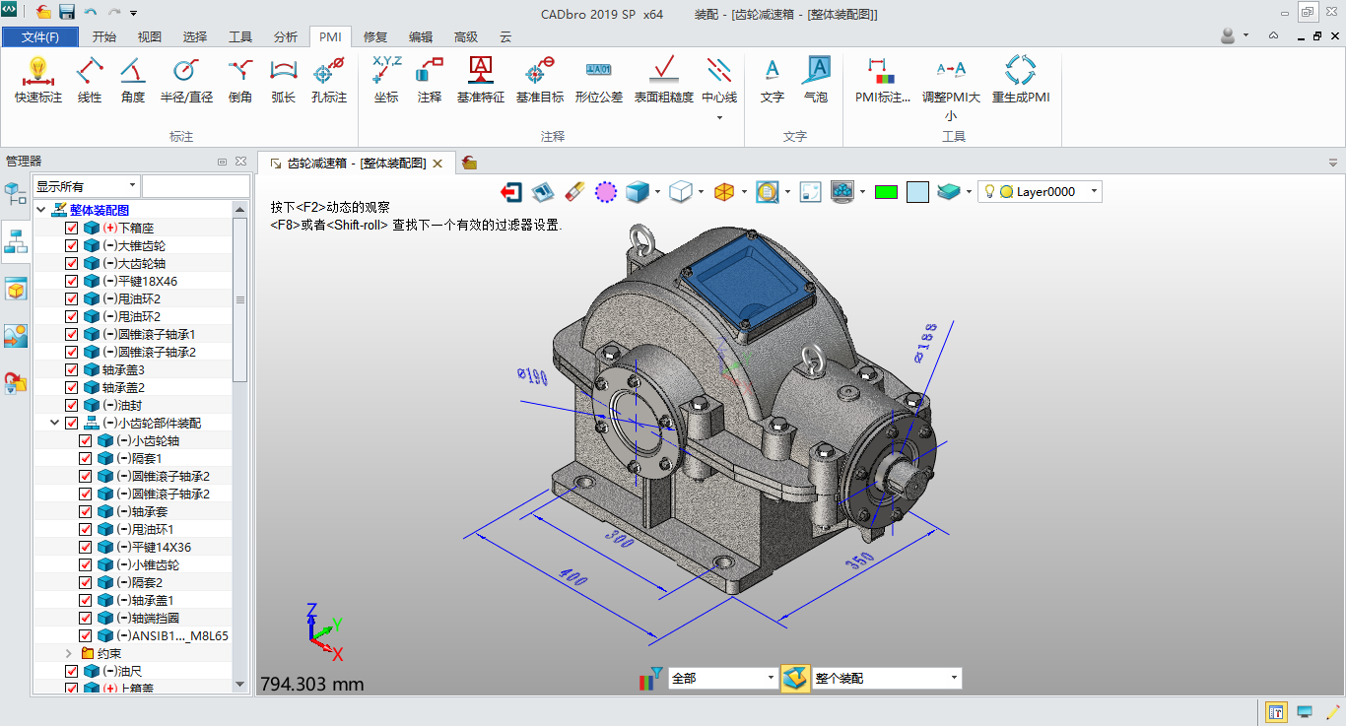Uncheck the 下箱座 component checkbox

[72, 228]
